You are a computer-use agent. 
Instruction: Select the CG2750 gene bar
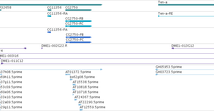[79, 10]
